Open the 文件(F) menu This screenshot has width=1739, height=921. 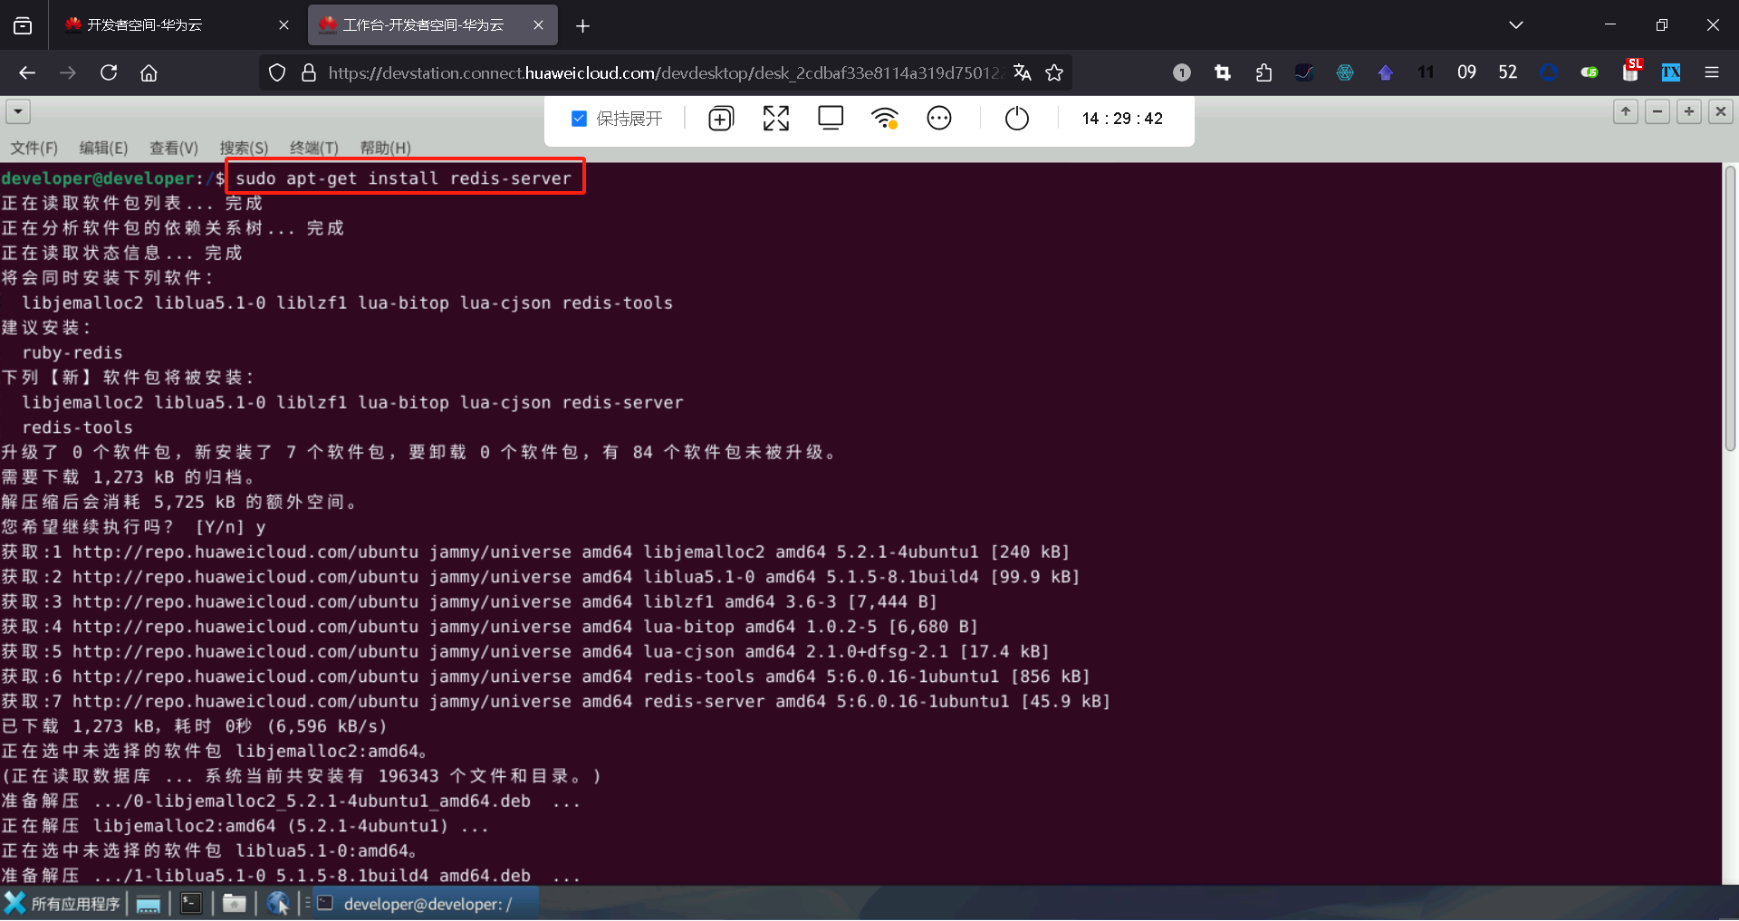[34, 148]
